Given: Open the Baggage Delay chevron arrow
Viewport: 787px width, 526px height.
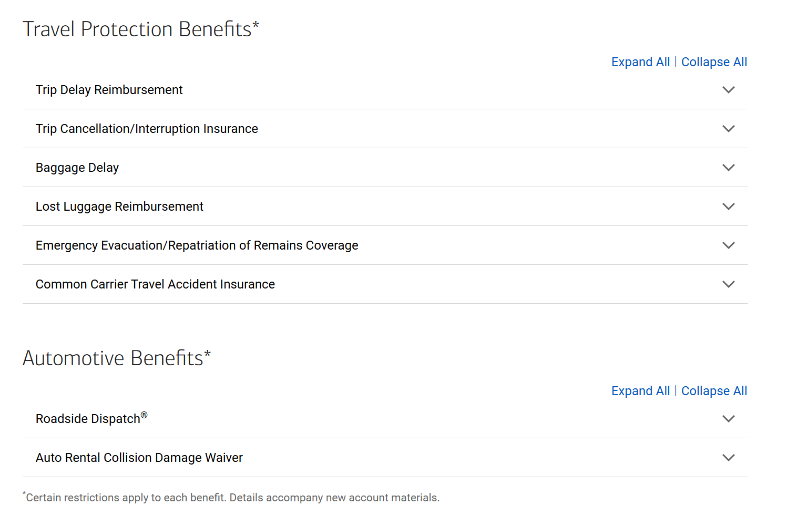Looking at the screenshot, I should coord(728,168).
